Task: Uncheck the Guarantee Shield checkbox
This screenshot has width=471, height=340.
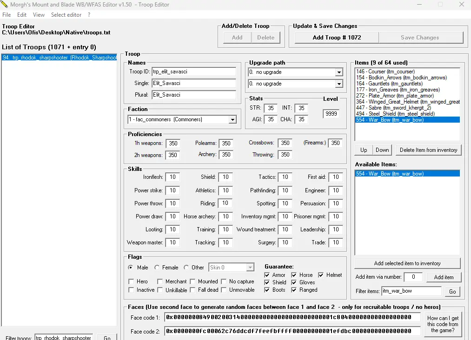Action: point(267,282)
